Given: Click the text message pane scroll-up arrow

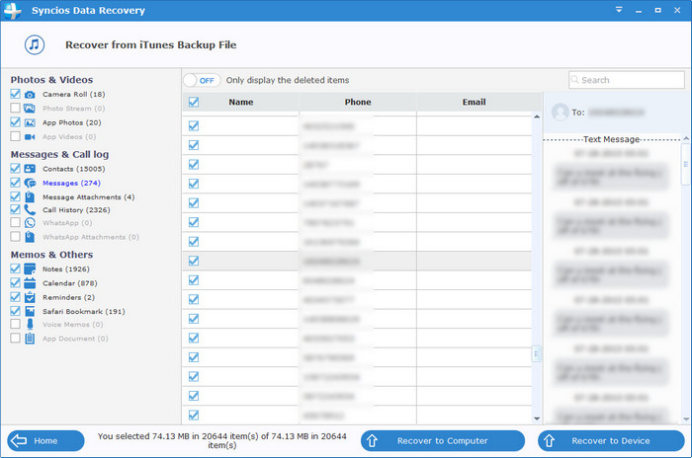Looking at the screenshot, I should [x=686, y=138].
